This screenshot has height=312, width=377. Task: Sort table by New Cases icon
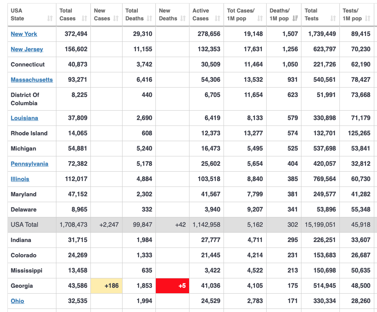pyautogui.click(x=116, y=18)
